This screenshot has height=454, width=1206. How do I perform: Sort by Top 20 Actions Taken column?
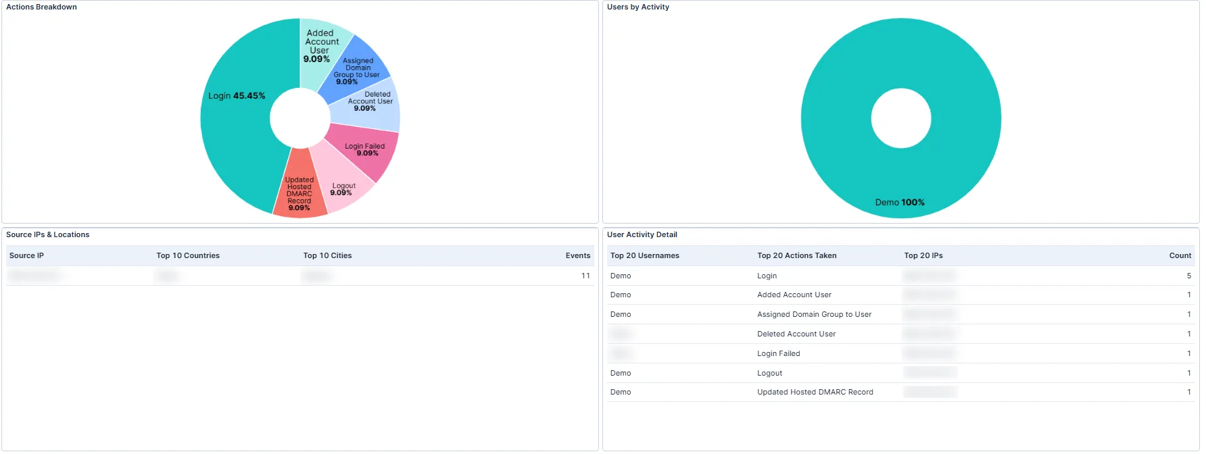click(796, 255)
